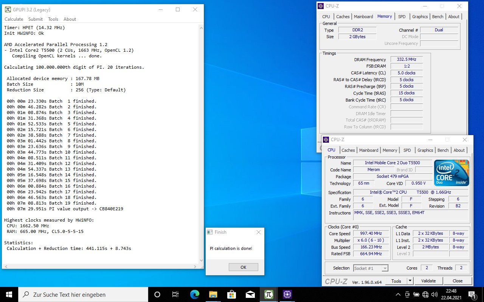Image resolution: width=484 pixels, height=302 pixels.
Task: Open Mail app from taskbar
Action: click(250, 294)
